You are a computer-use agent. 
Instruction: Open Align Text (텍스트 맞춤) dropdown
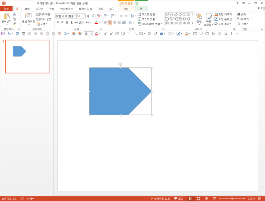(x=147, y=19)
